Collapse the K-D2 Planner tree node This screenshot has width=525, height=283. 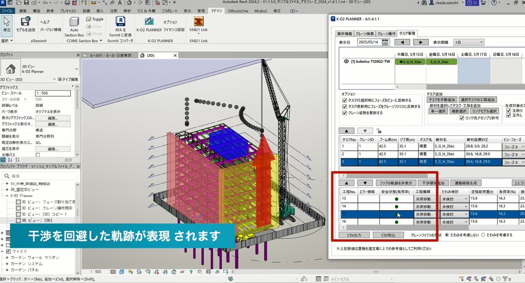click(7, 196)
